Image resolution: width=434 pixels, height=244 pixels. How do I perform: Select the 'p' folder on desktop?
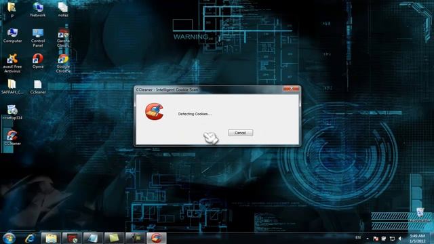point(12,9)
